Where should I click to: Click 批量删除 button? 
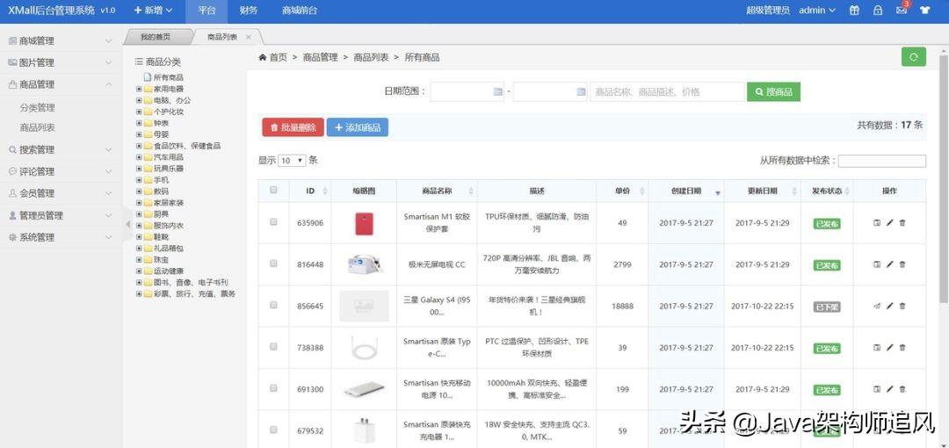coord(293,127)
